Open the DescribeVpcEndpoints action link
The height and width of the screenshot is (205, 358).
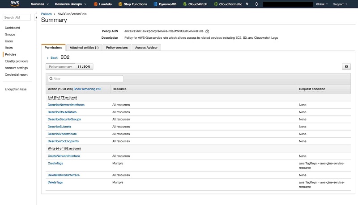tap(63, 141)
